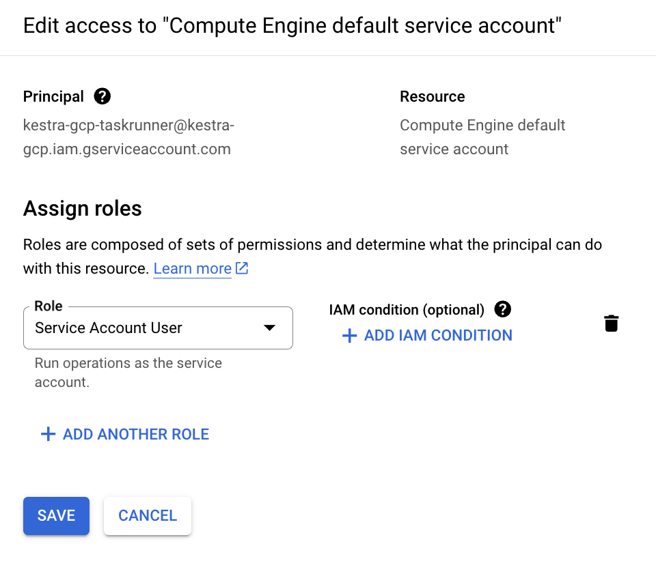
Task: Click the Resource label
Action: (x=432, y=97)
